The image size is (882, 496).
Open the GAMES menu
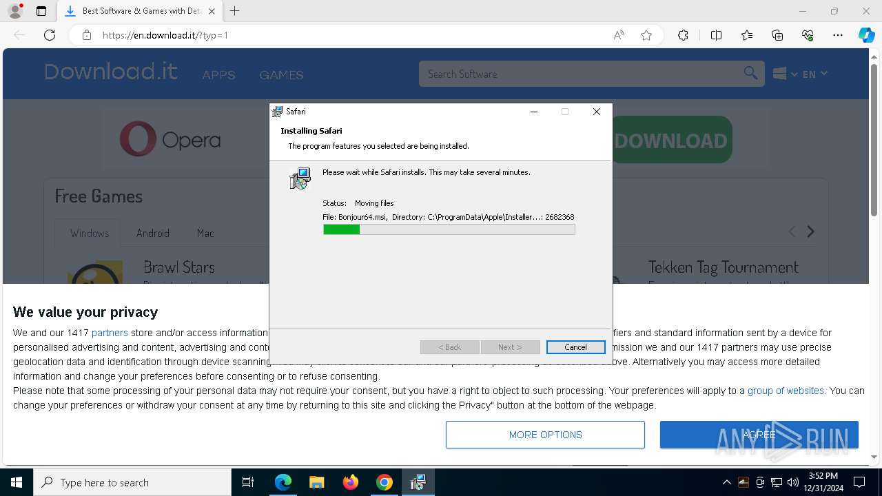coord(281,74)
